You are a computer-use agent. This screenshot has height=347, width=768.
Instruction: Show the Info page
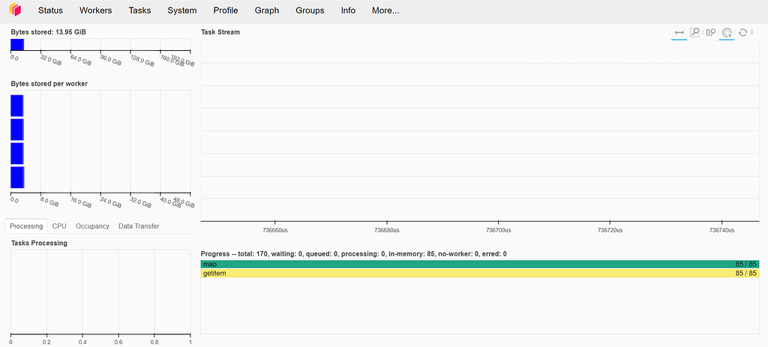pyautogui.click(x=348, y=10)
